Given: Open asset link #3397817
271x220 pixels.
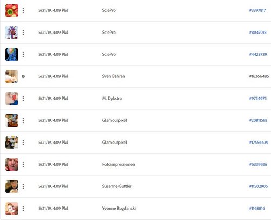Looking at the screenshot, I should (257, 10).
